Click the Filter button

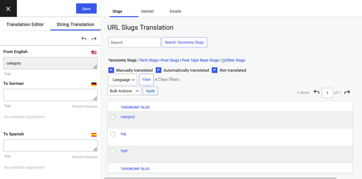tap(146, 80)
